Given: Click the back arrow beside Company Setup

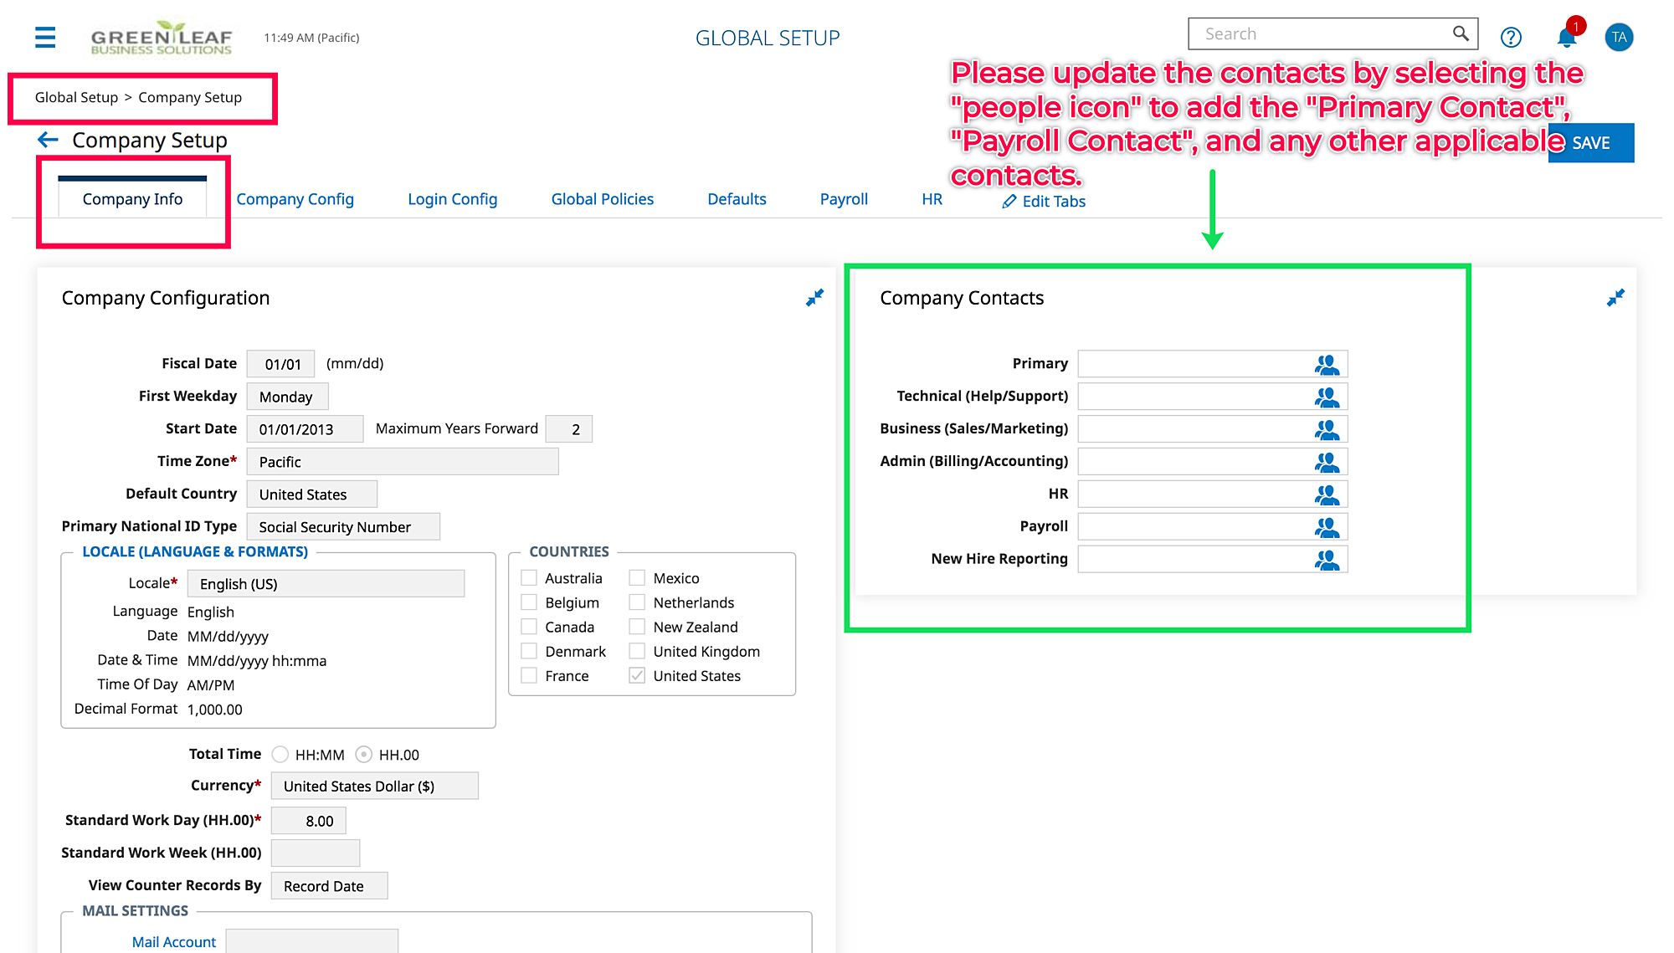Looking at the screenshot, I should [48, 140].
